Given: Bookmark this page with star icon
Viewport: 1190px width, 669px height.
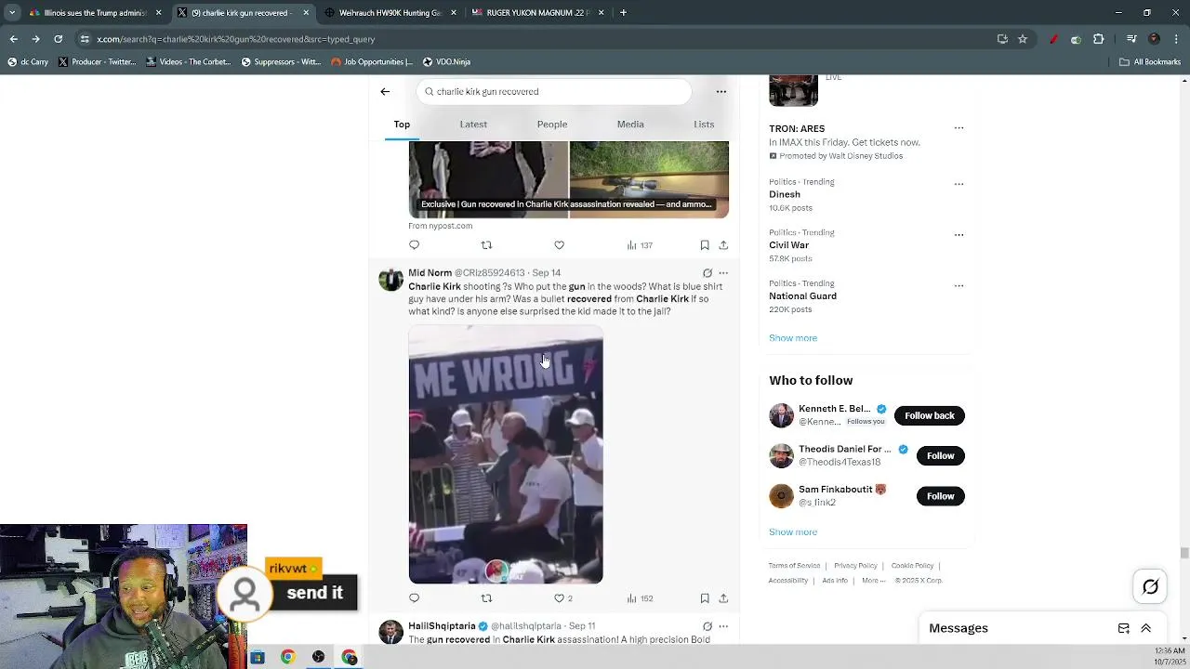Looking at the screenshot, I should tap(1023, 39).
